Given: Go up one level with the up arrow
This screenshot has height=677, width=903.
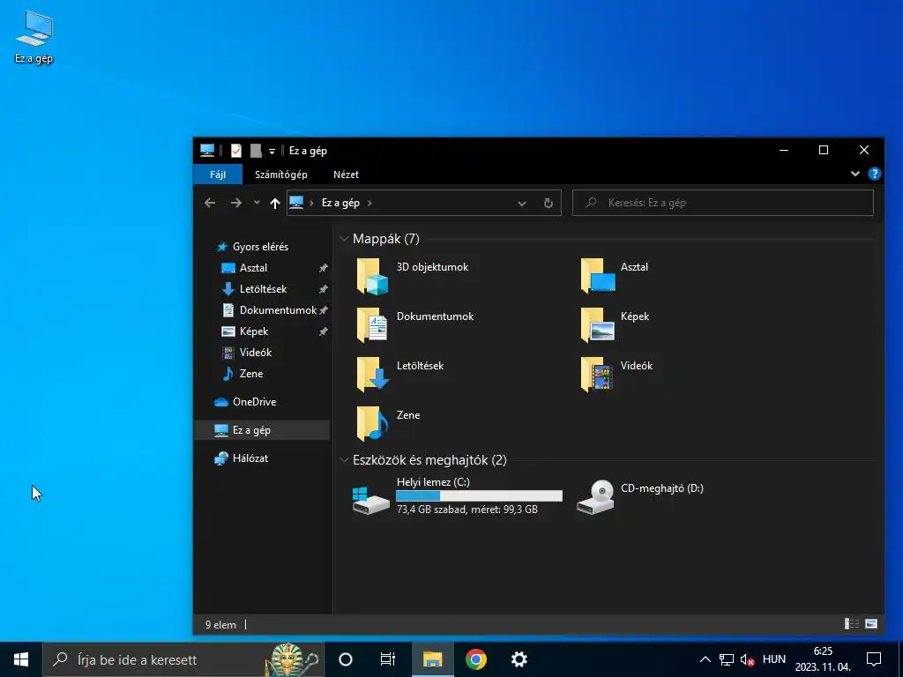Looking at the screenshot, I should pyautogui.click(x=275, y=203).
